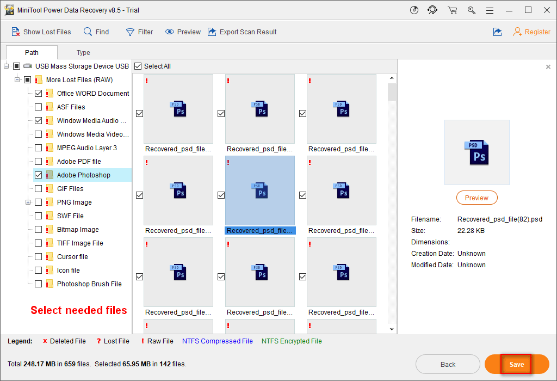Close the preview panel with the X
The image size is (557, 381).
(548, 67)
